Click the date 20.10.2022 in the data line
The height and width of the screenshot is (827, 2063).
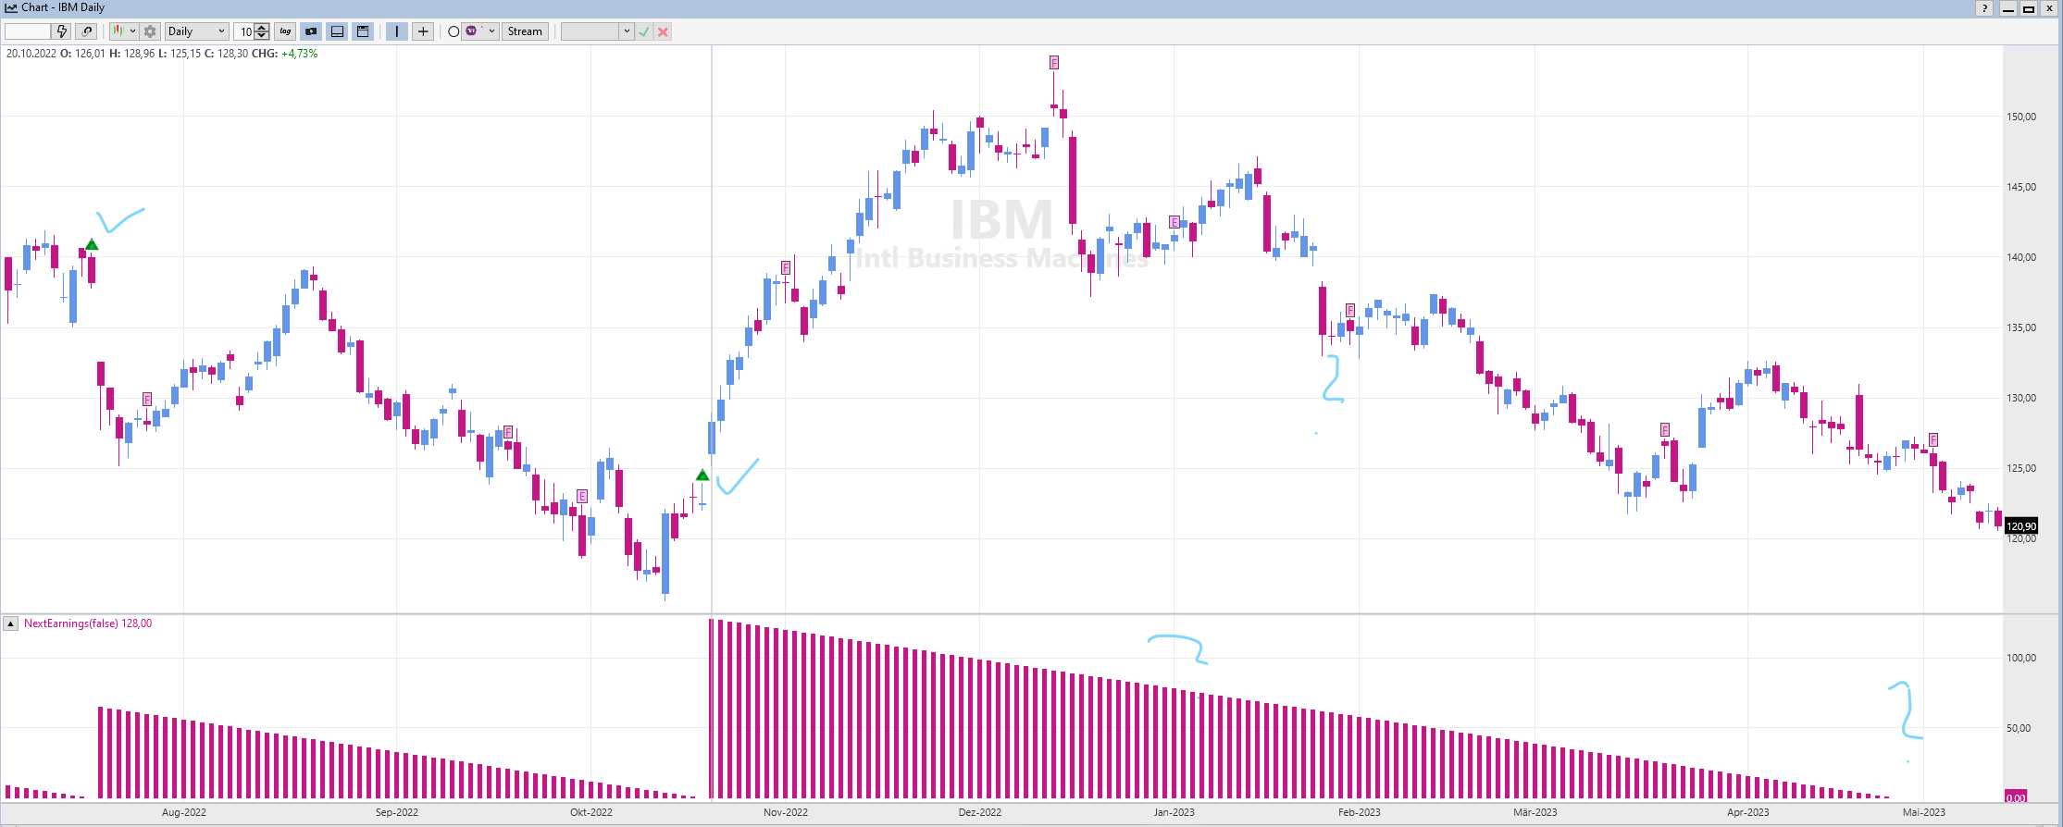31,54
